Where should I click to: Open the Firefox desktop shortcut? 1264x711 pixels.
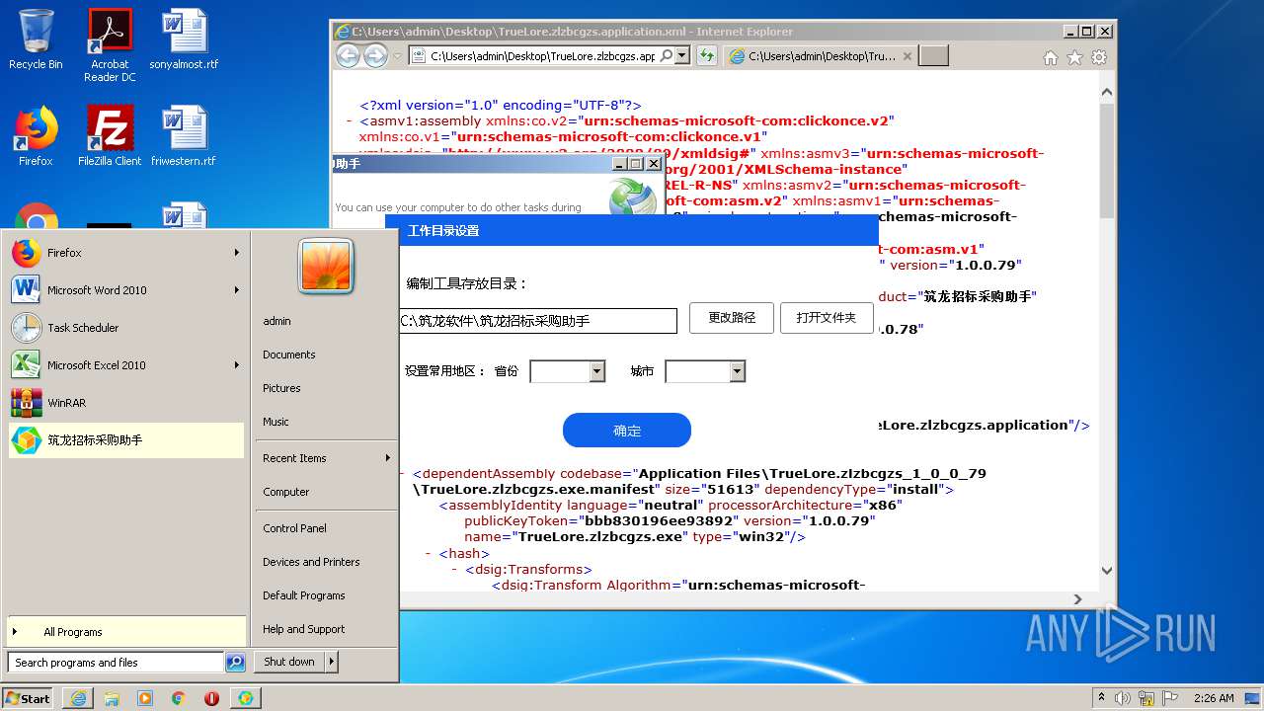click(36, 135)
